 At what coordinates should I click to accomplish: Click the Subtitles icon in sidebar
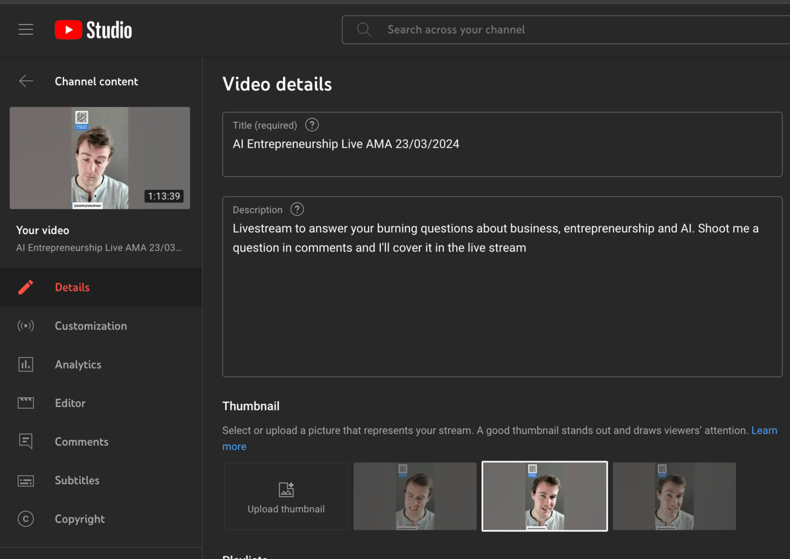(26, 481)
